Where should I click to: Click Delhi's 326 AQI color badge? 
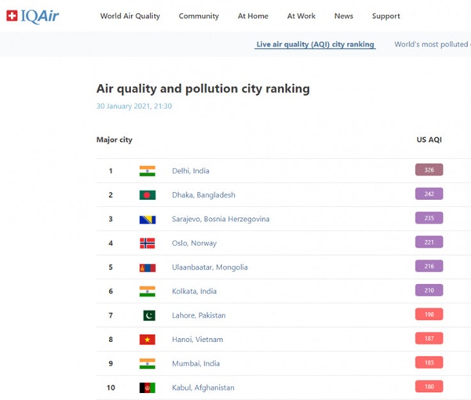pos(429,170)
